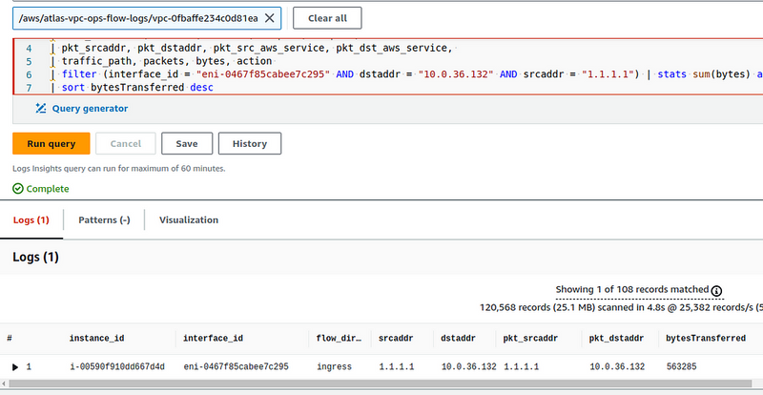Screen dimensions: 763x395
Task: Switch to the Visualization tab
Action: pyautogui.click(x=189, y=219)
